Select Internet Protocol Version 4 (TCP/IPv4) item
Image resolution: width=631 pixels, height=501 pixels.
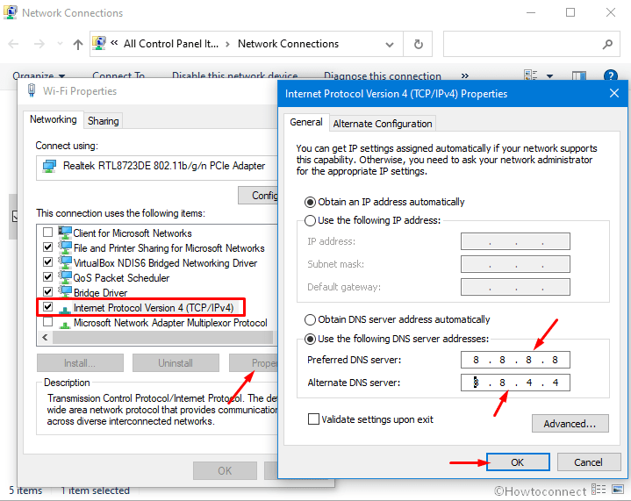(154, 308)
